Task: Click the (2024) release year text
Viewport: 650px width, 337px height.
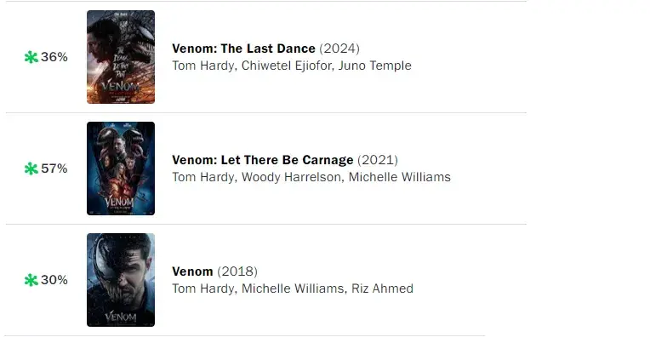Action: (x=339, y=49)
